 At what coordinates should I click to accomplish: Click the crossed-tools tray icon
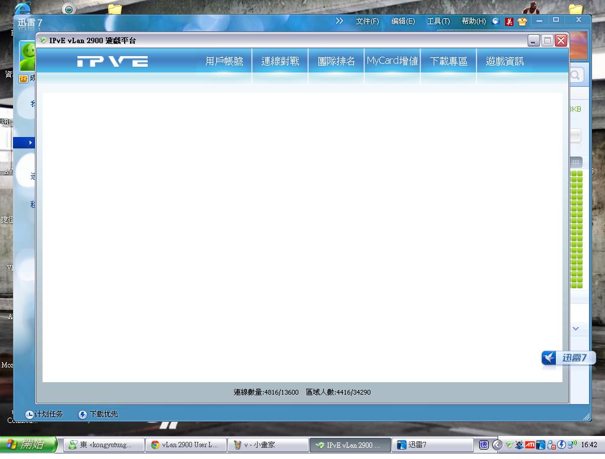(x=519, y=445)
